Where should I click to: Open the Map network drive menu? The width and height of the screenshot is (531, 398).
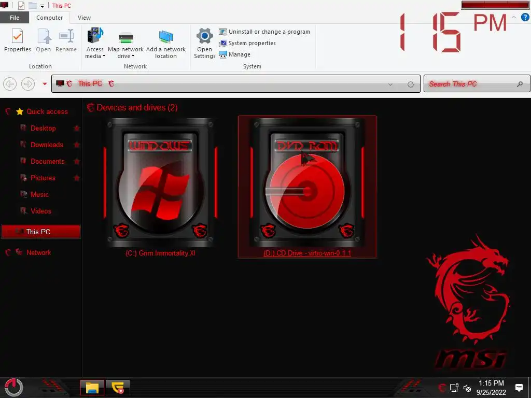tap(125, 44)
